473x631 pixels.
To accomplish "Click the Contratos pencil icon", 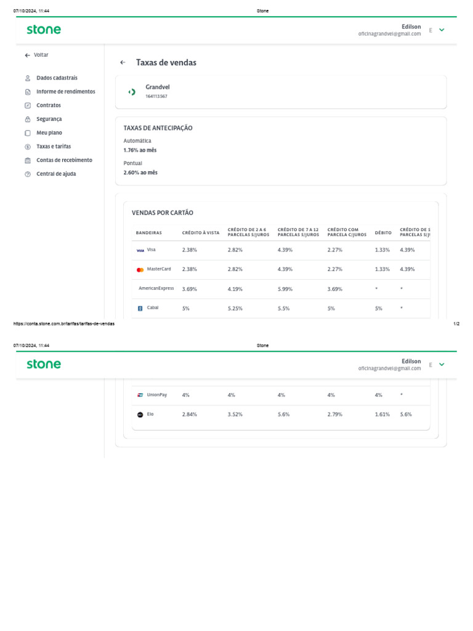I will 28,105.
